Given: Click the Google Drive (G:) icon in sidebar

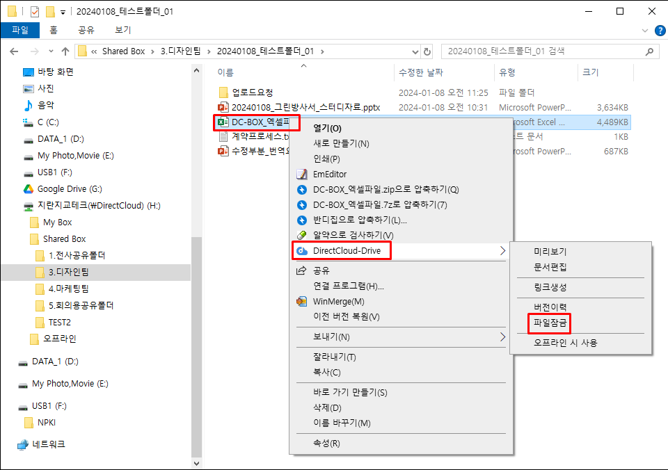Looking at the screenshot, I should click(x=29, y=189).
